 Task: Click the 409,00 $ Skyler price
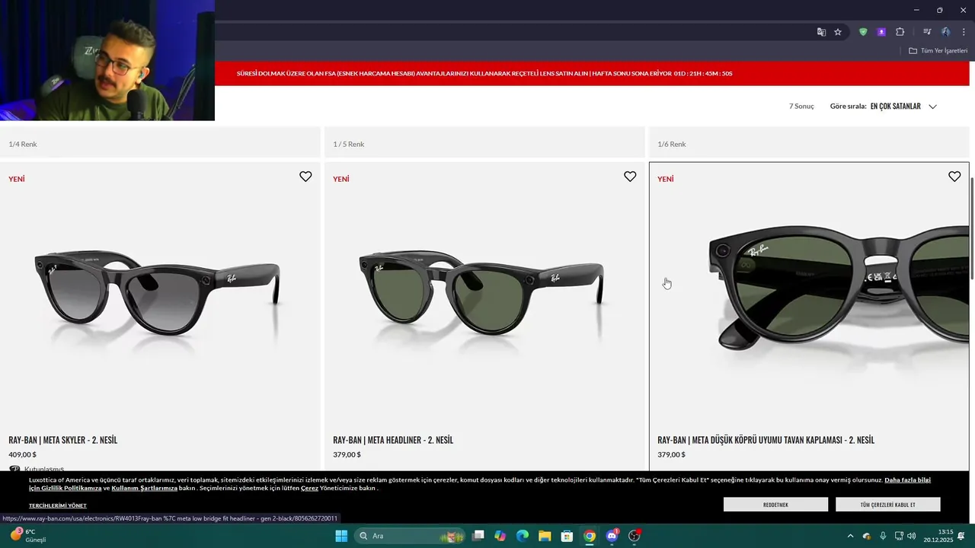pyautogui.click(x=22, y=454)
